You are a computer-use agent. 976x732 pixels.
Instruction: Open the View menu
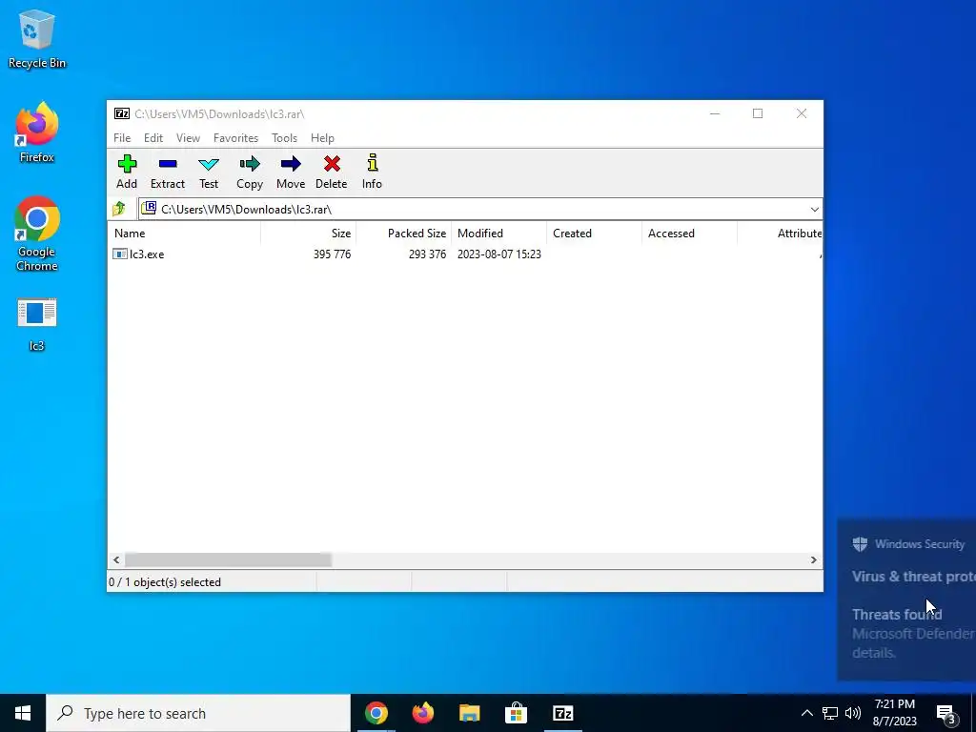click(x=188, y=138)
